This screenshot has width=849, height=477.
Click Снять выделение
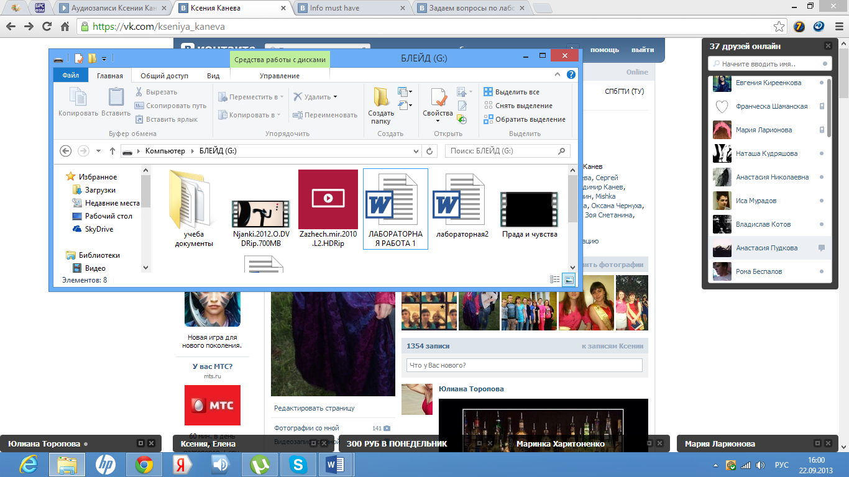[x=518, y=106]
